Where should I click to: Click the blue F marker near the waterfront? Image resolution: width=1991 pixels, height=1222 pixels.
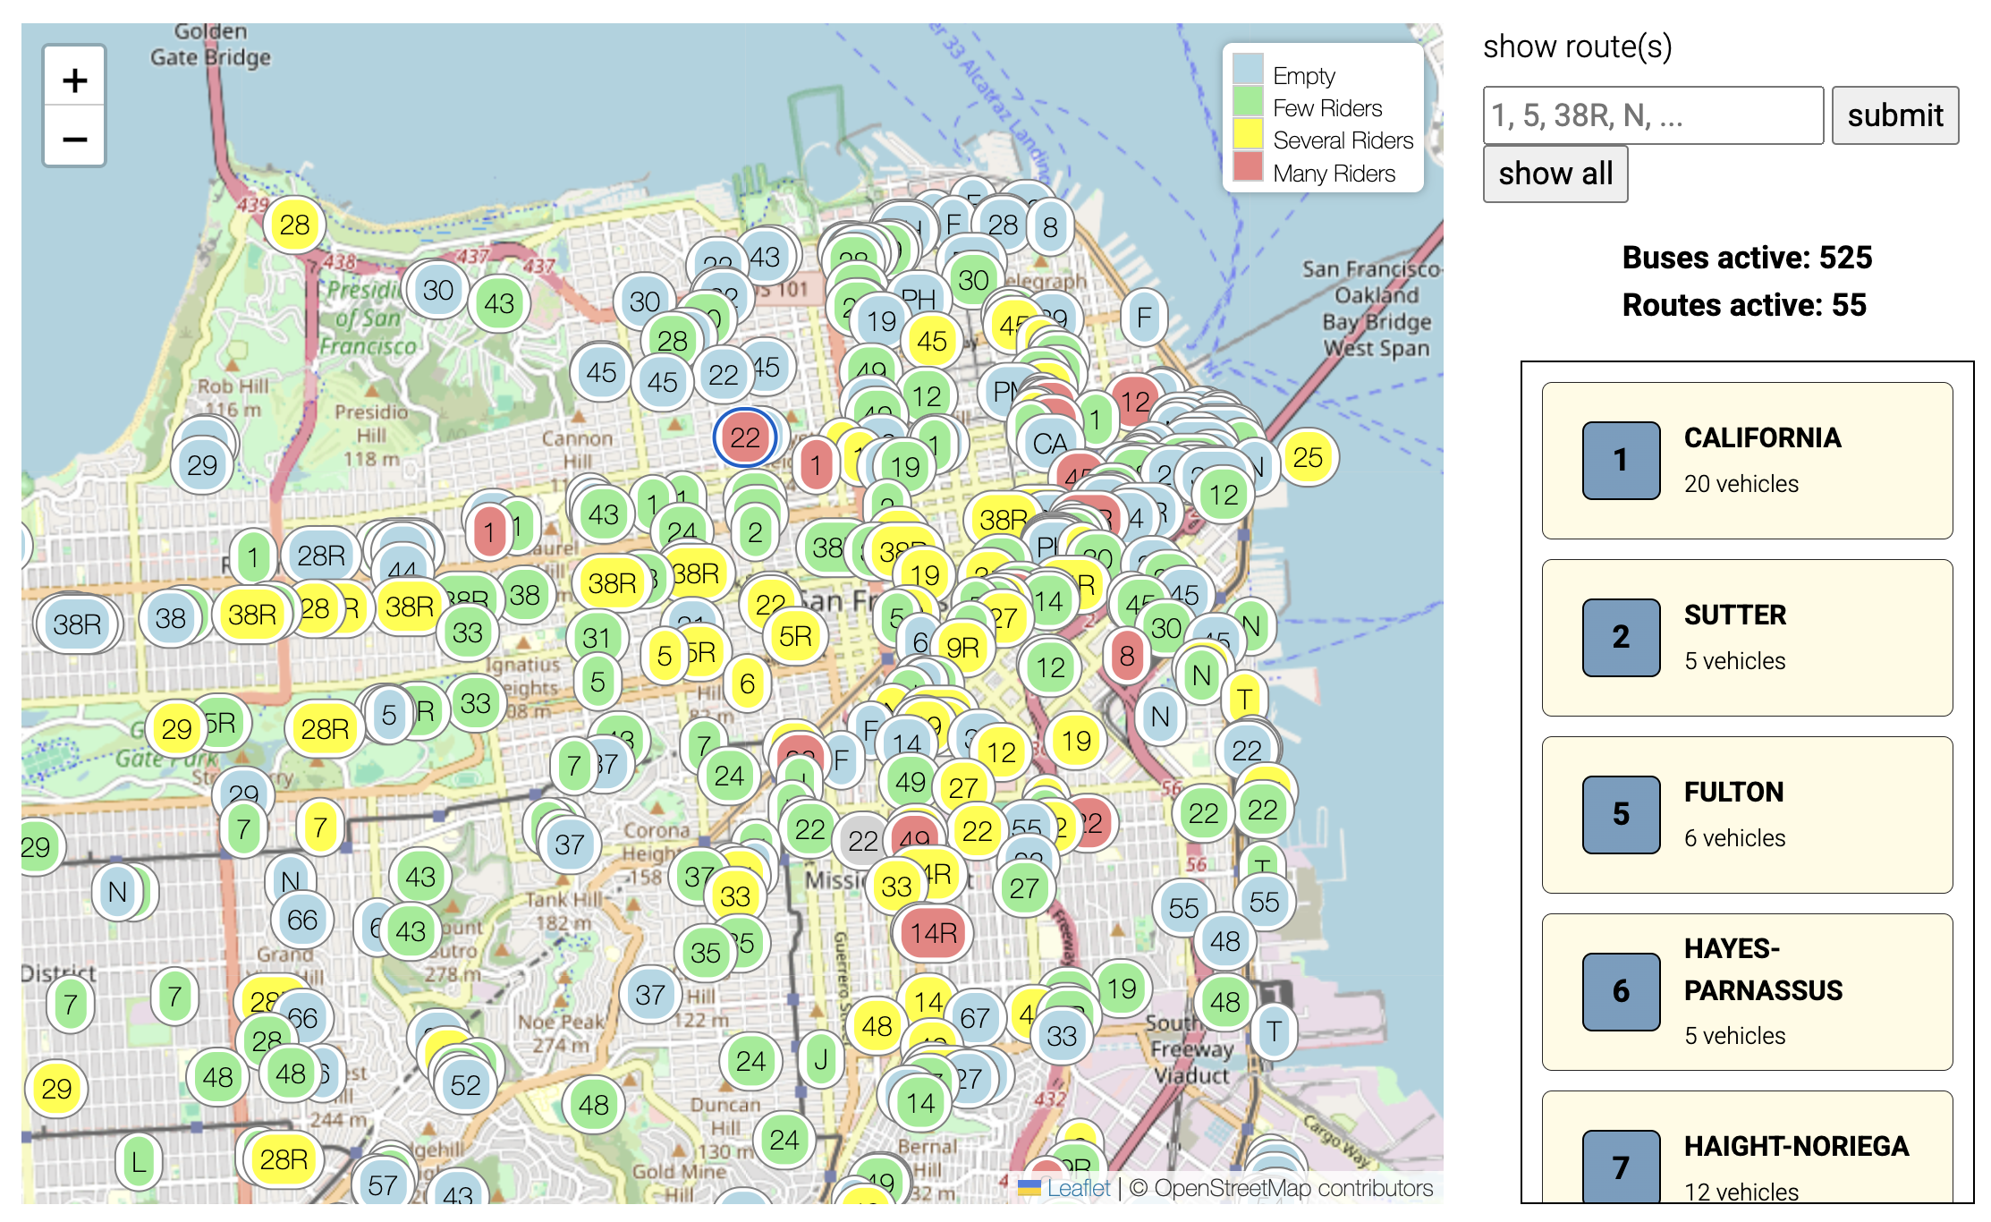tap(1143, 318)
